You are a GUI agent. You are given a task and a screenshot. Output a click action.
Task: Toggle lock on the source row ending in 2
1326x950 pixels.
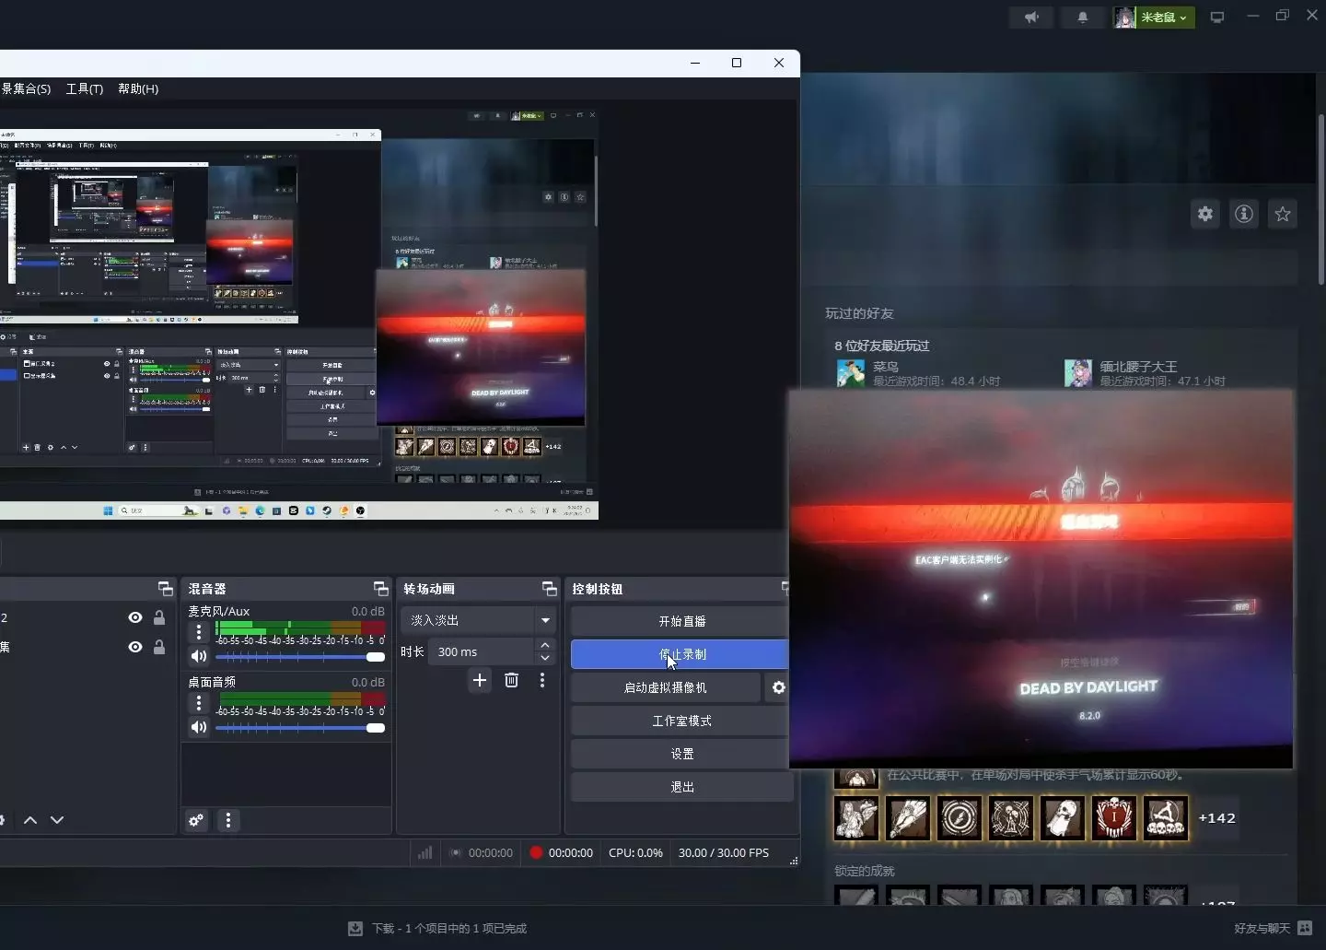(159, 617)
